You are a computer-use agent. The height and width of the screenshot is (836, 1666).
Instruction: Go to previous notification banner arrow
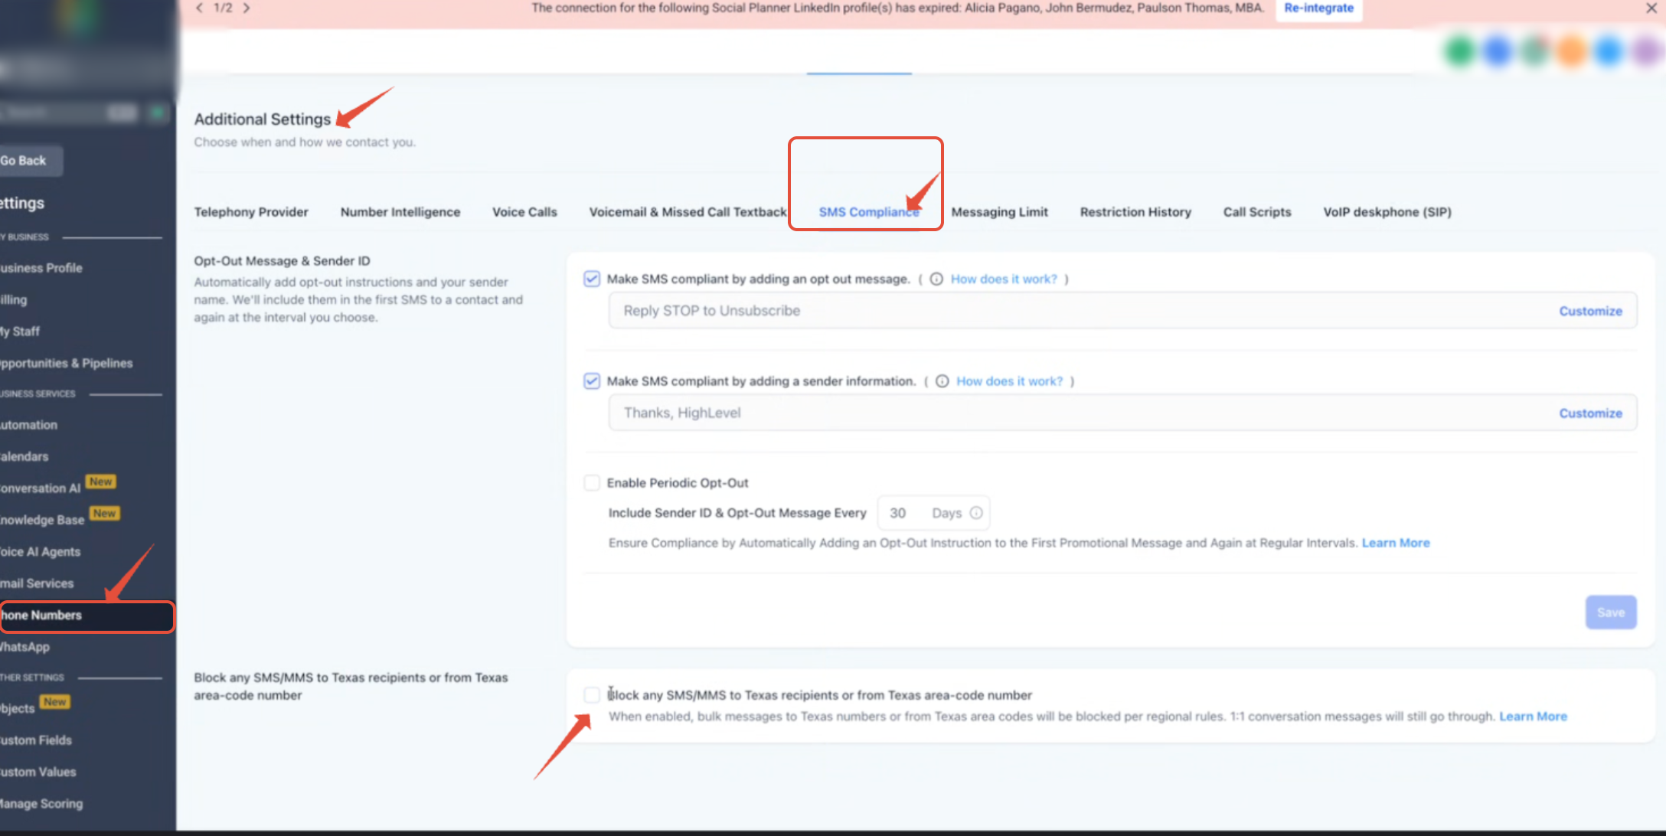pyautogui.click(x=199, y=8)
